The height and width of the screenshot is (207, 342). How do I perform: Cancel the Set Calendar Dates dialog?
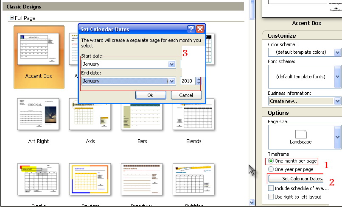[186, 95]
